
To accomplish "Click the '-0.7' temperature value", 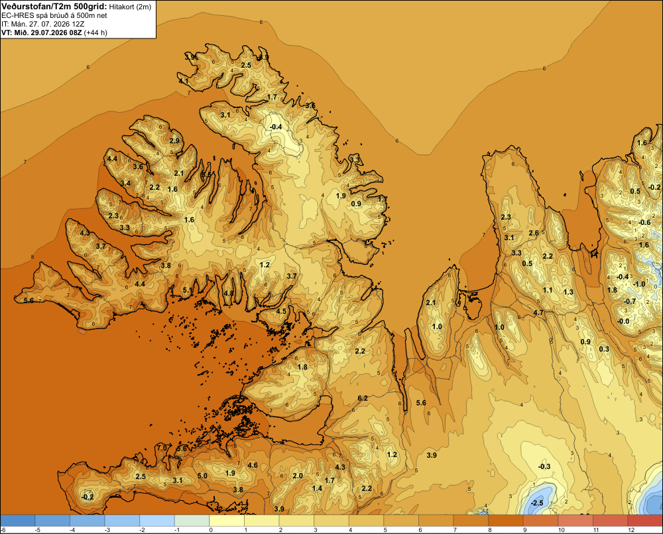I will [630, 301].
